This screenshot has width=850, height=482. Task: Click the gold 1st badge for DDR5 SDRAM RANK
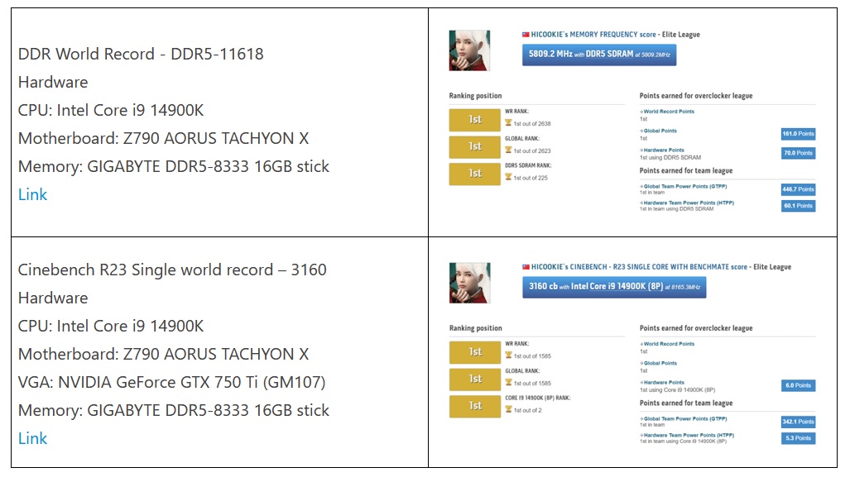coord(475,174)
